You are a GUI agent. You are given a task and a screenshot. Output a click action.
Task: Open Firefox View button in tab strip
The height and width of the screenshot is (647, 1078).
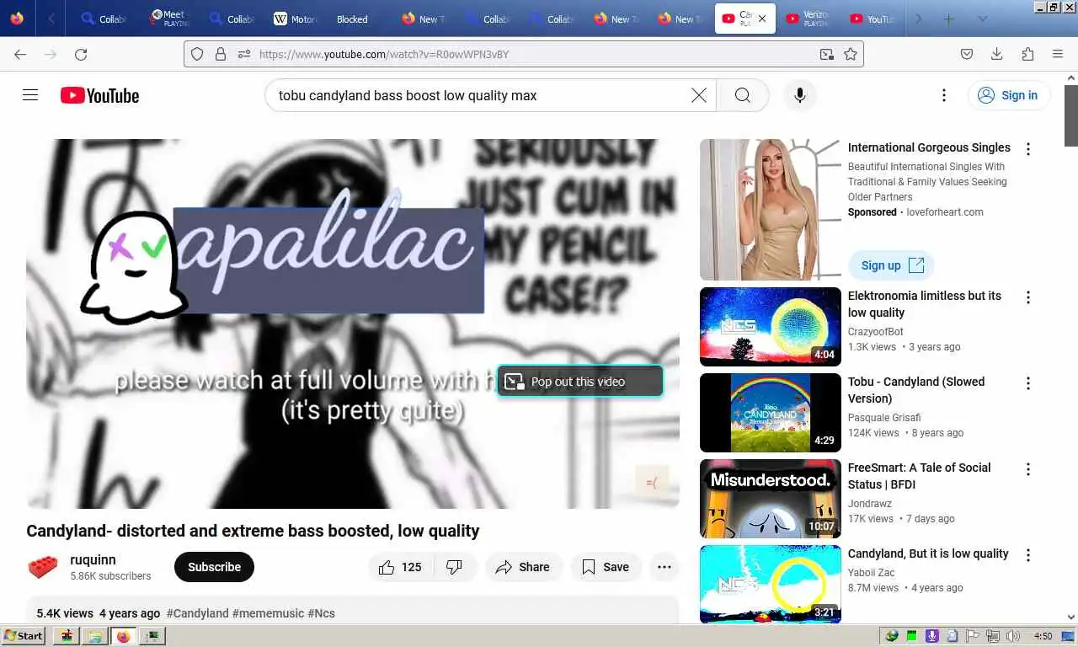[17, 19]
